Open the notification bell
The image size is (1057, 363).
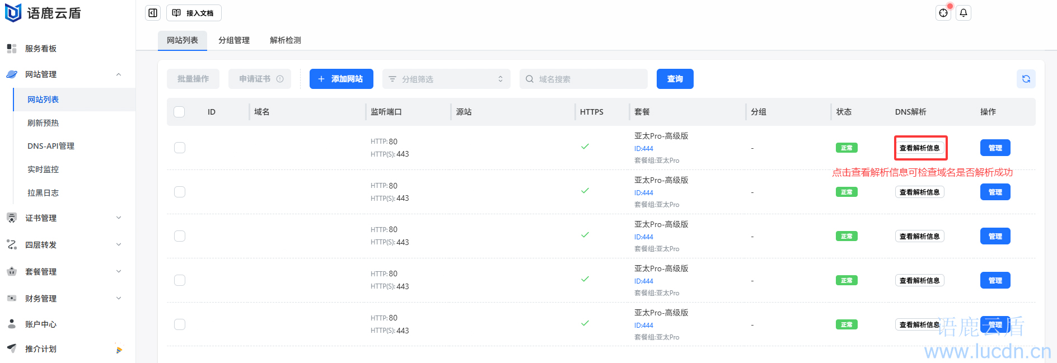[964, 13]
